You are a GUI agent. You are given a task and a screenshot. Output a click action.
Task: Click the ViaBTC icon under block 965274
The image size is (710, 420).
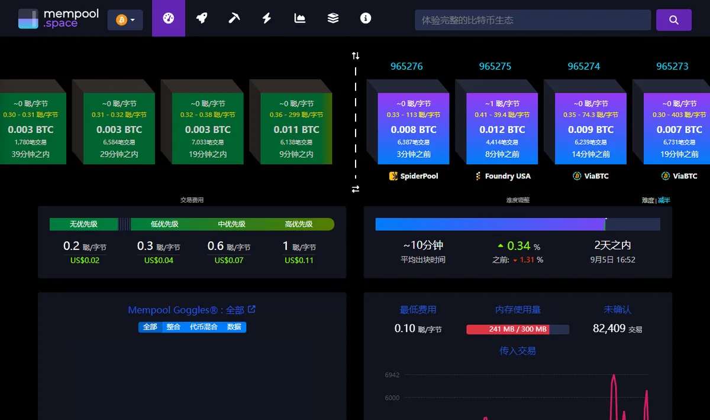[x=577, y=176]
